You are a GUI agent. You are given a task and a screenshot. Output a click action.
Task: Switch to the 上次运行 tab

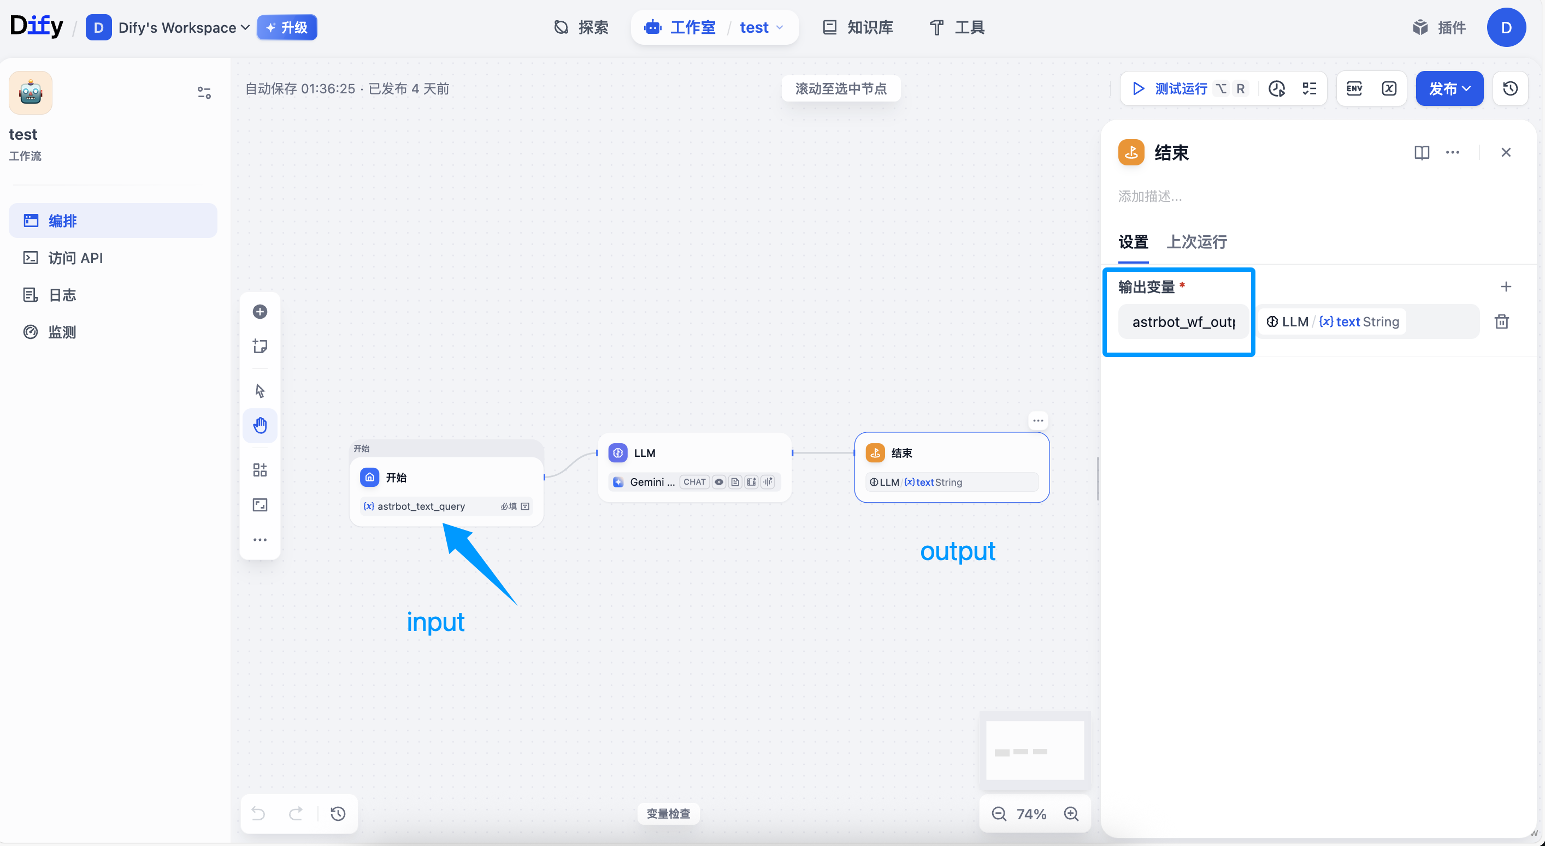click(x=1196, y=242)
